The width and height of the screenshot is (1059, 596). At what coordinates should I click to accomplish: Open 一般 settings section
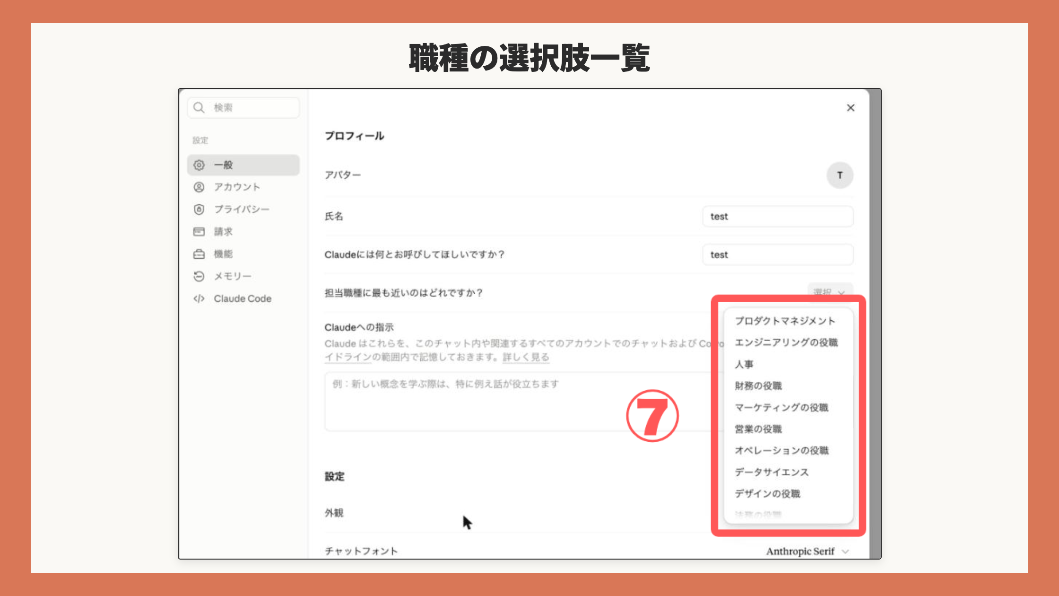pyautogui.click(x=243, y=165)
